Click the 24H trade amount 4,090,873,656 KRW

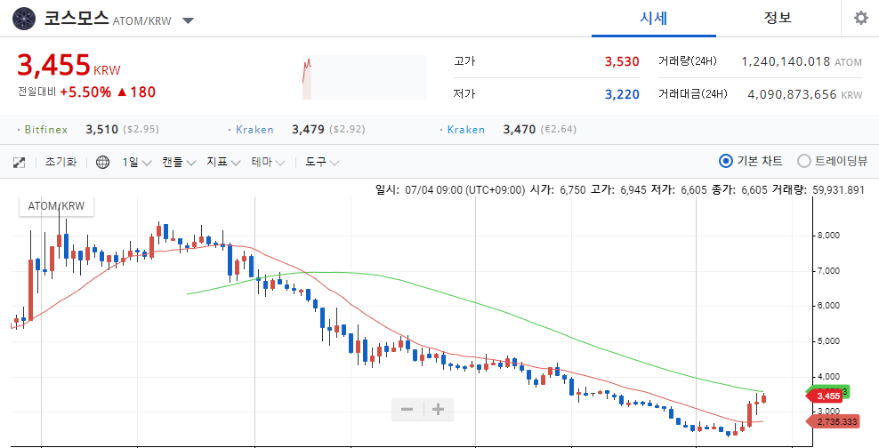click(805, 94)
